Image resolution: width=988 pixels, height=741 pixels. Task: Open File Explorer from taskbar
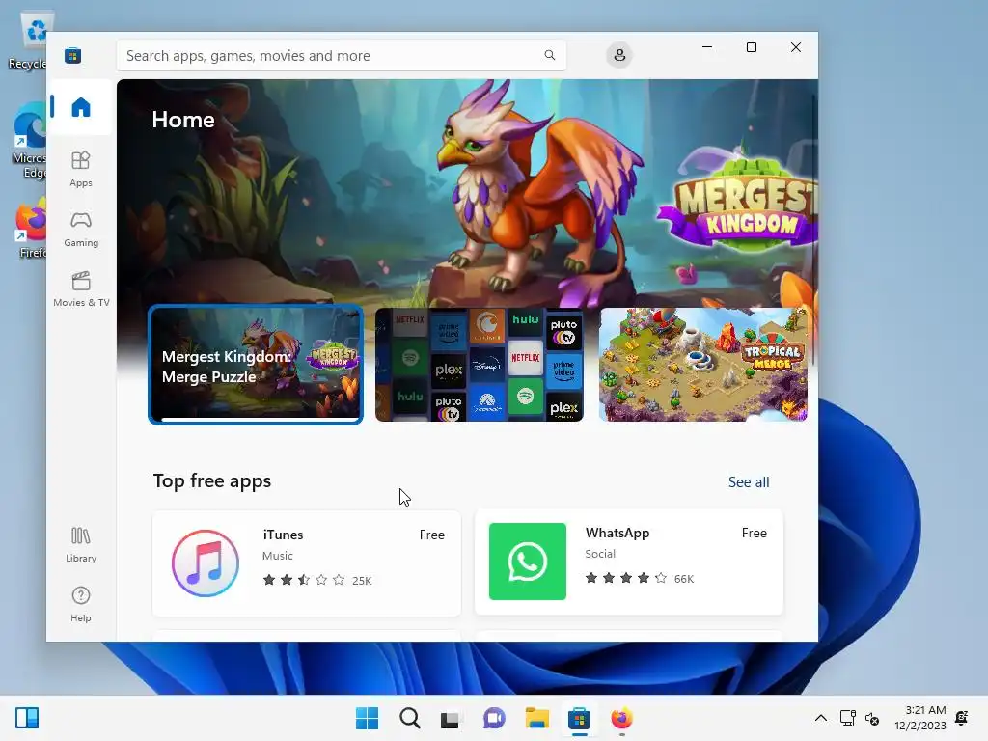(x=536, y=718)
